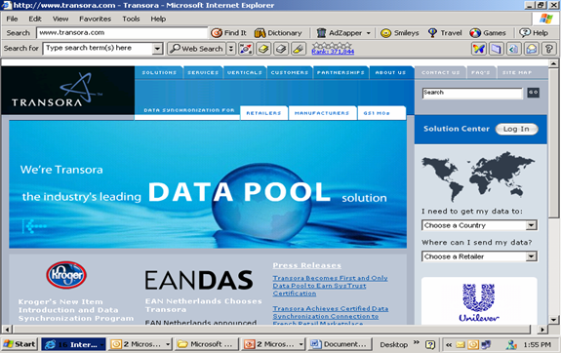Screen dimensions: 561x353
Task: Open the Manufacturers tab
Action: point(322,113)
